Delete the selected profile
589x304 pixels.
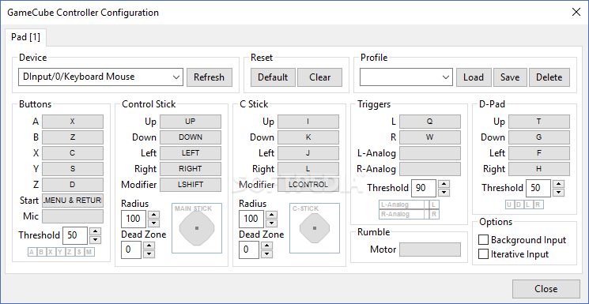(x=549, y=77)
